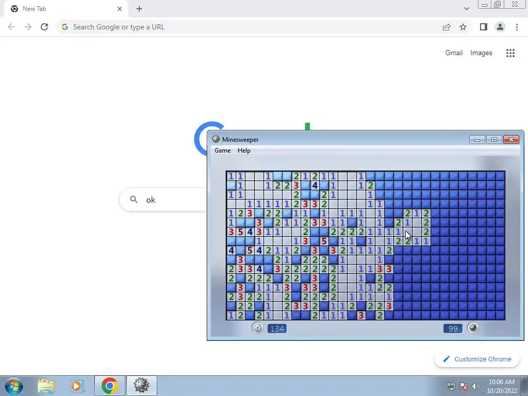This screenshot has width=528, height=396.
Task: Open the Action Center flag tray icon
Action: coord(464,386)
